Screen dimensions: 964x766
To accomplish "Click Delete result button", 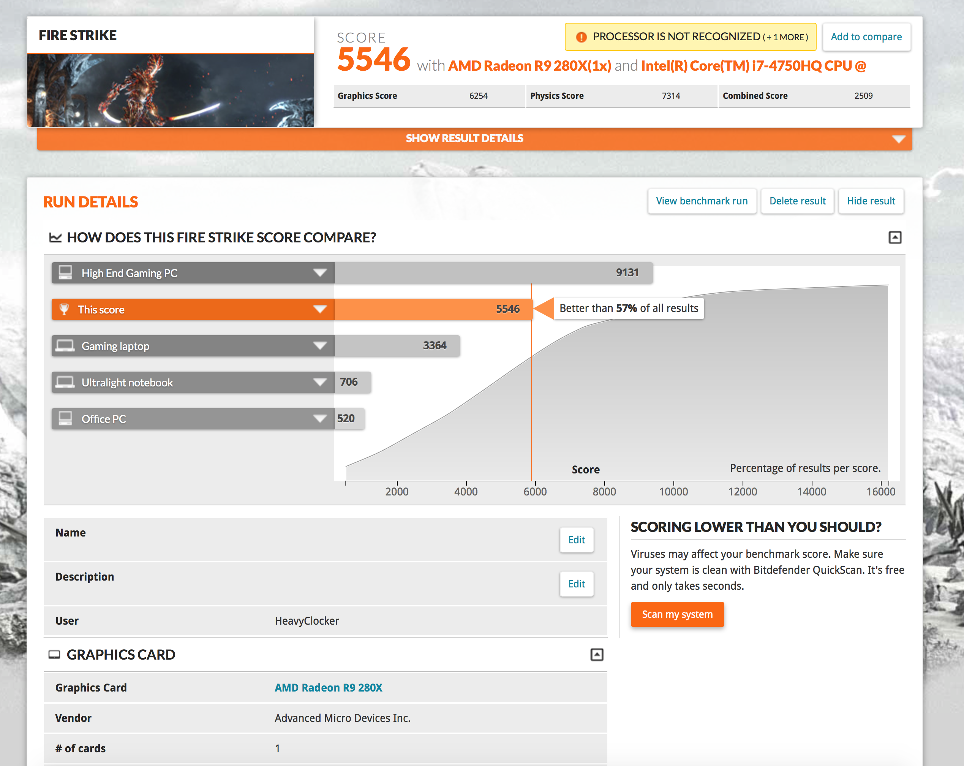I will point(797,201).
